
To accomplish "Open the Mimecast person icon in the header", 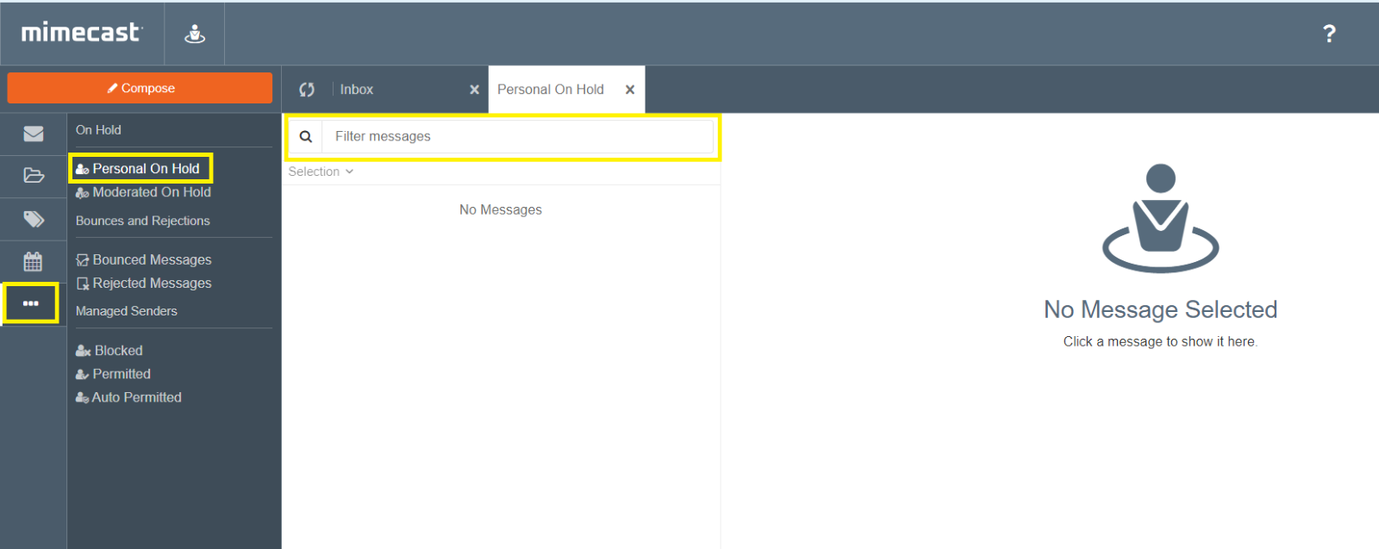I will pyautogui.click(x=195, y=34).
